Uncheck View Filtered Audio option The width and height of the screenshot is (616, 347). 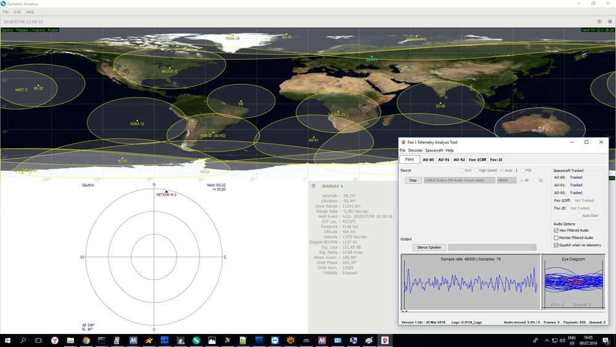point(556,230)
